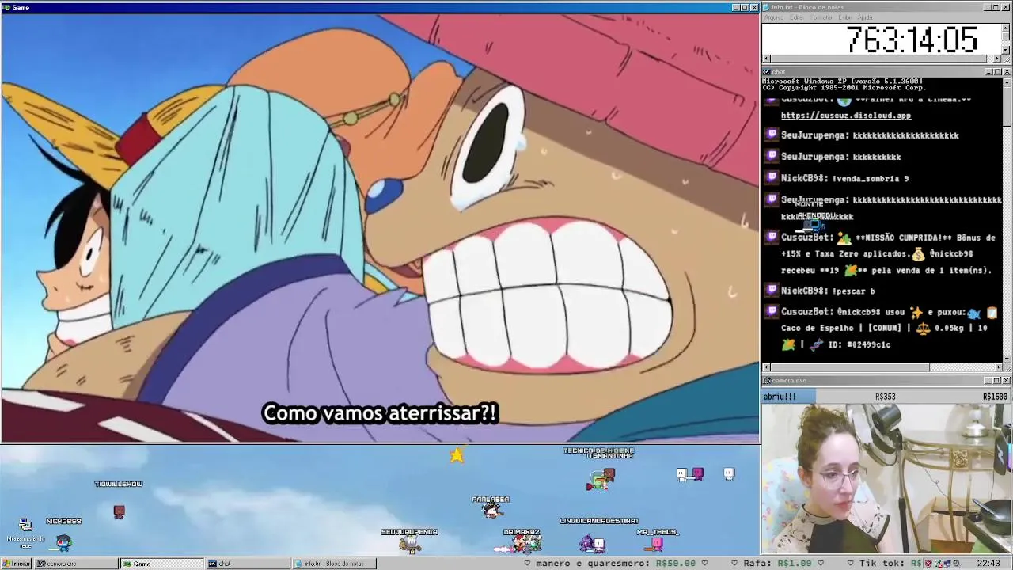Click the R$1600 goal value

(995, 397)
